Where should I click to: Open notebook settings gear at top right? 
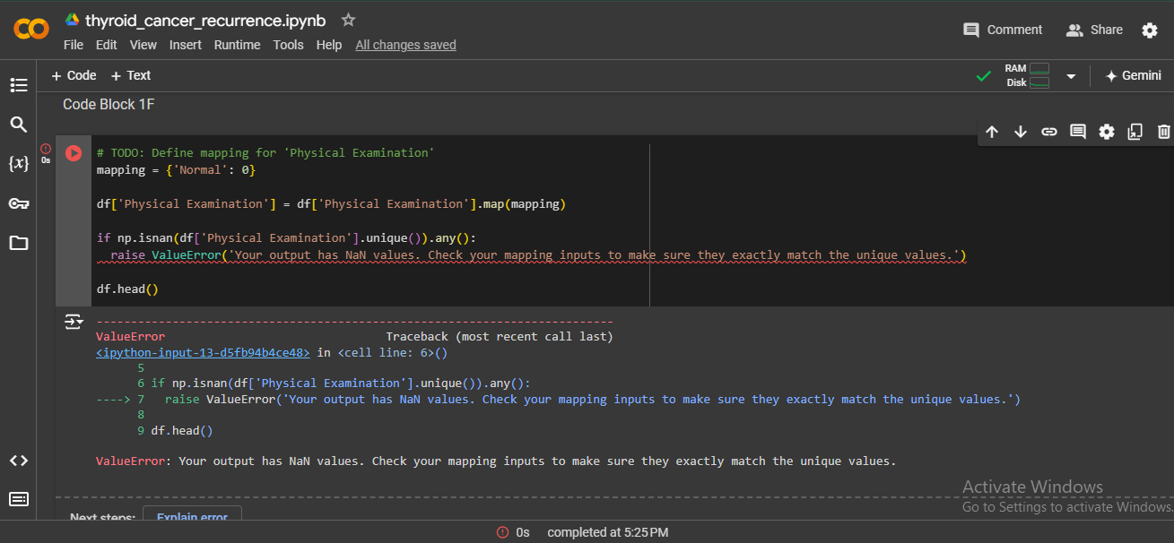1150,30
